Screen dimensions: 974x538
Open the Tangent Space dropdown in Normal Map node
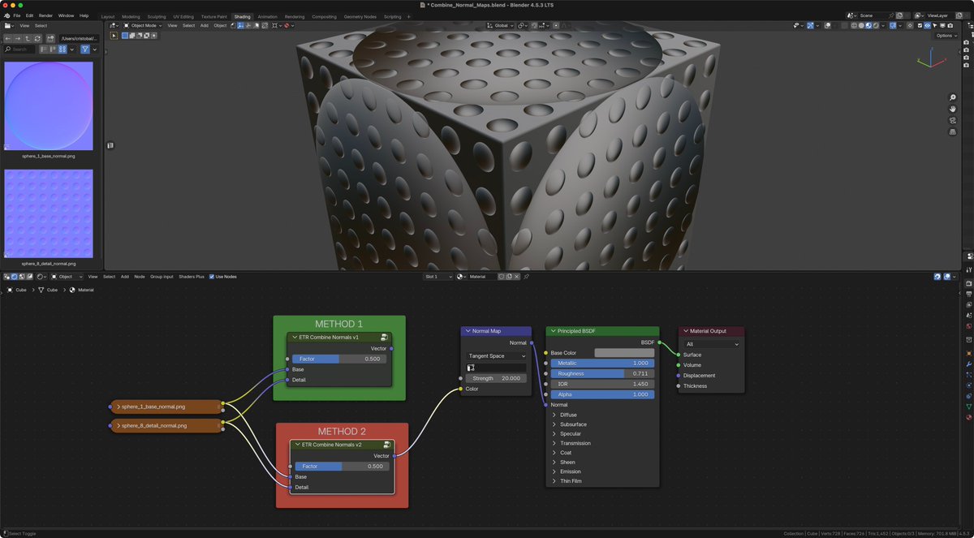[x=496, y=355]
